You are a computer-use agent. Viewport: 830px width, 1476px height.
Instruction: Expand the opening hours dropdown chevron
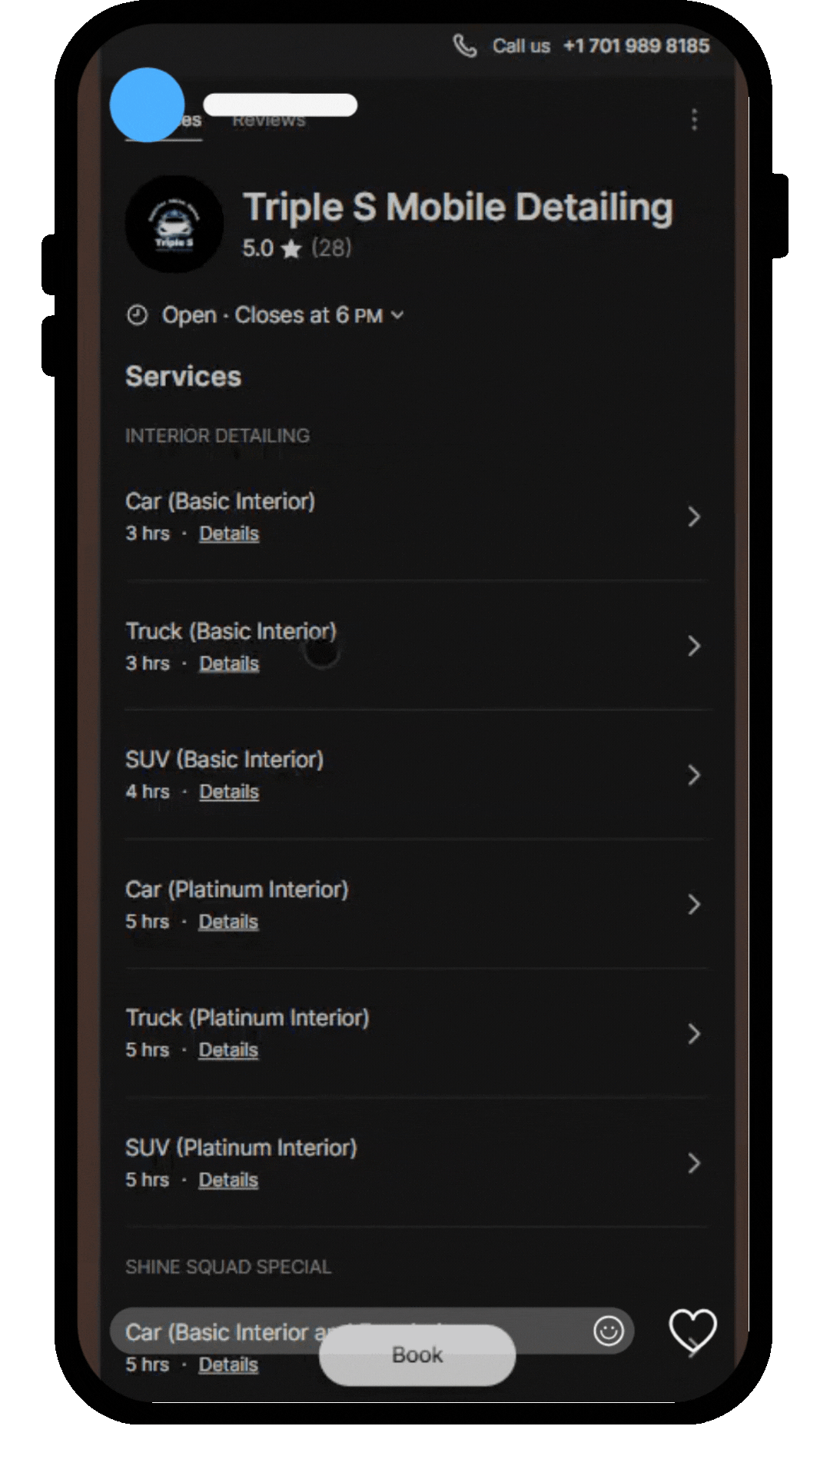click(397, 315)
